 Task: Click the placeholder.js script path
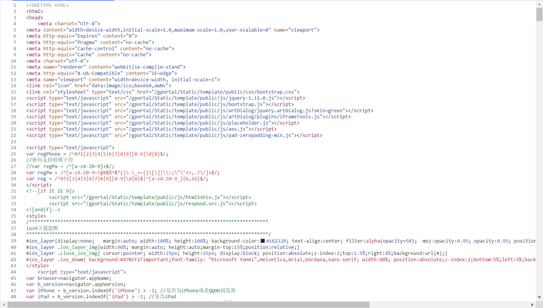[x=200, y=123]
